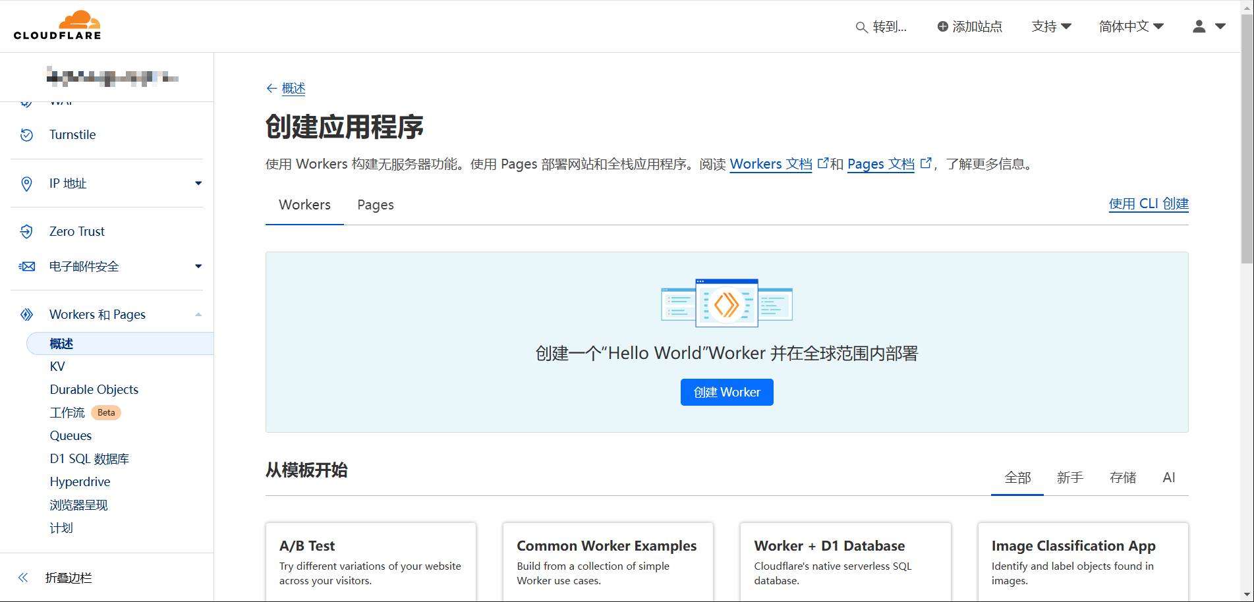Open the 简体中文 language dropdown

coord(1131,26)
